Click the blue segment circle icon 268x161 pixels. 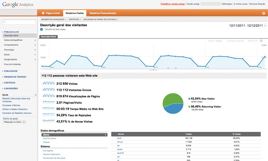pyautogui.click(x=42, y=29)
